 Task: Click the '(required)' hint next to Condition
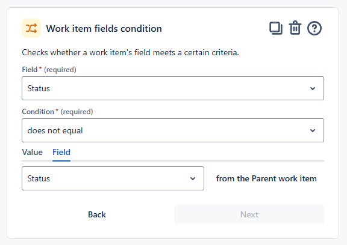(77, 112)
